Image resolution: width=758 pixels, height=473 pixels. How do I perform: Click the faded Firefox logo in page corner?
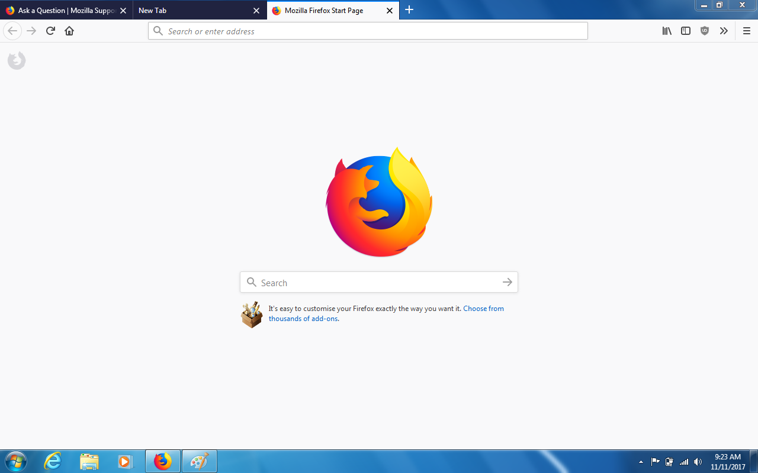pyautogui.click(x=17, y=60)
